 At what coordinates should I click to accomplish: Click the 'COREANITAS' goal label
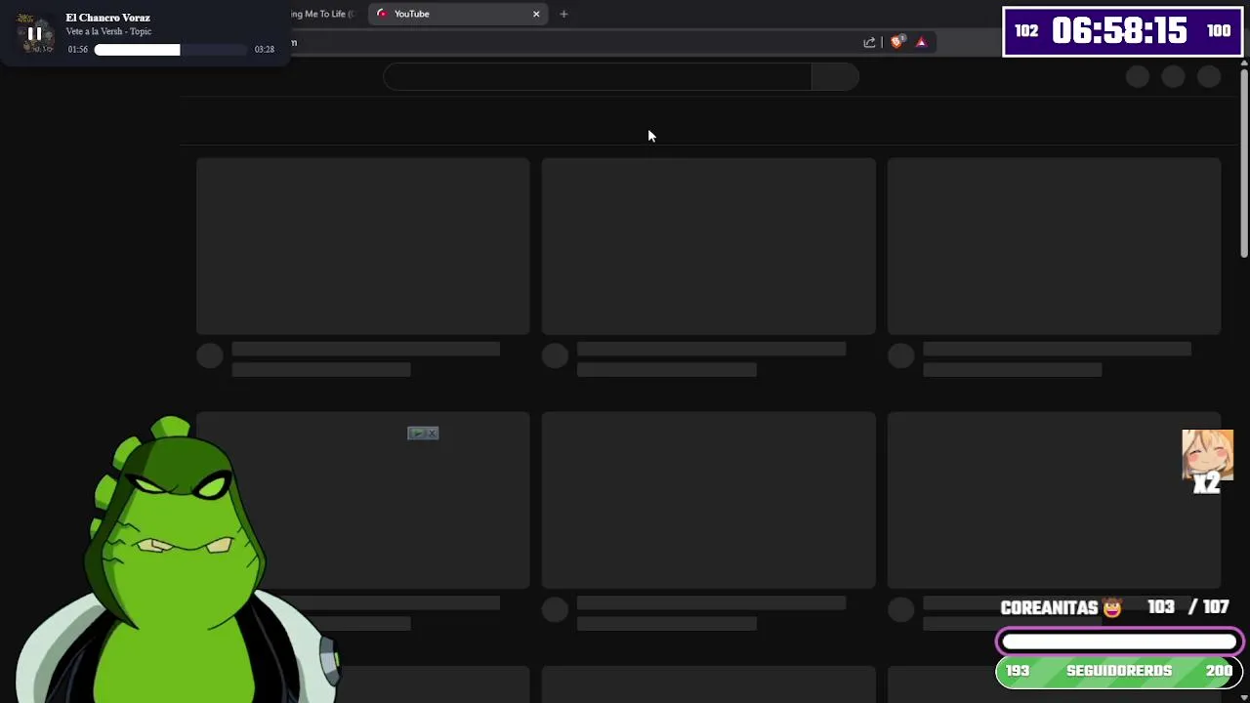[1049, 607]
